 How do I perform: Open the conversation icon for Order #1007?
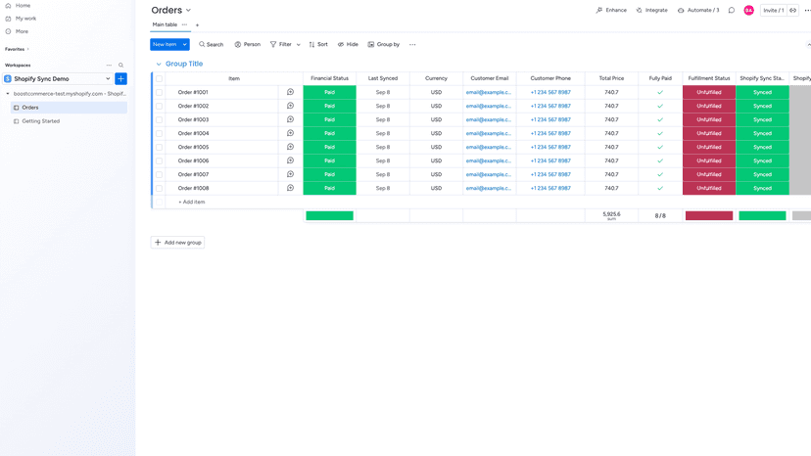(x=290, y=174)
